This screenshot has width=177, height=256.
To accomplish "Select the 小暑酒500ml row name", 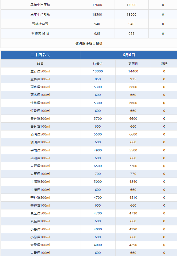I will pos(40,229).
